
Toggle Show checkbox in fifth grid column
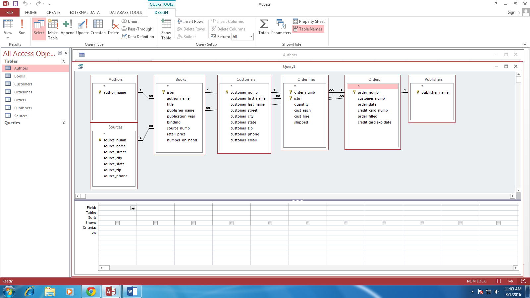pos(270,223)
